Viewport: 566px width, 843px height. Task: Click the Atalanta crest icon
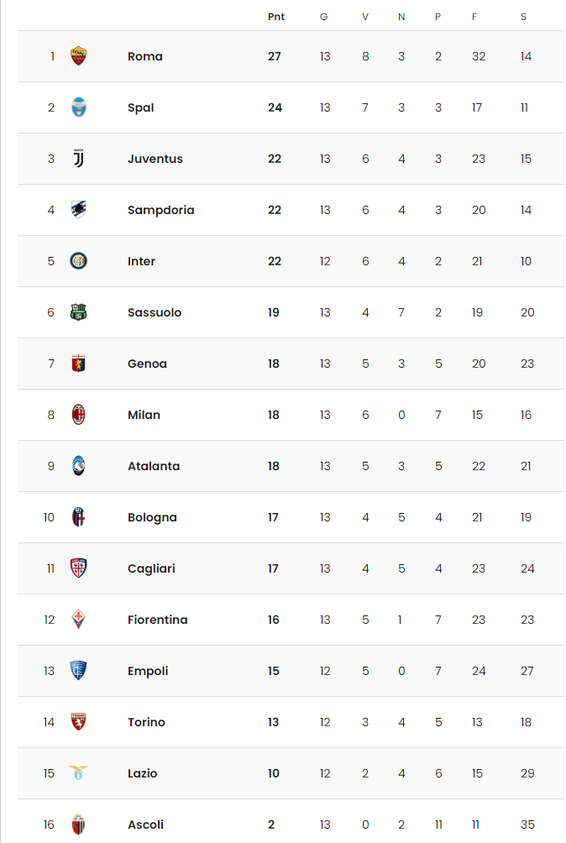[x=78, y=466]
